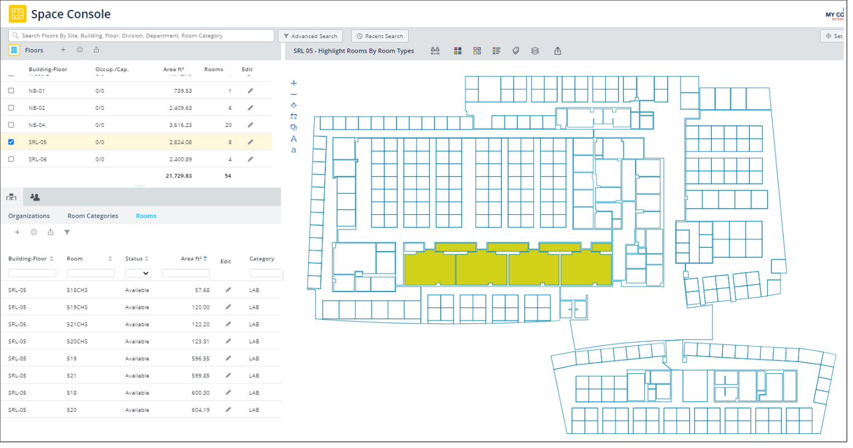This screenshot has width=853, height=448.
Task: Switch to the Room Categories tab
Action: coord(93,216)
